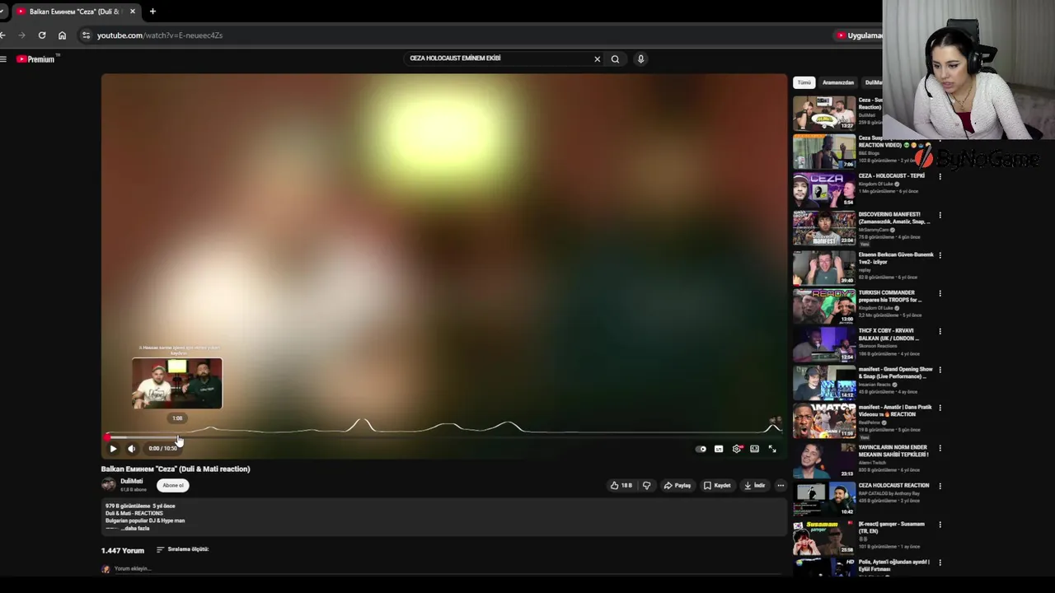Reload the page in browser
Viewport: 1055px width, 593px height.
[x=42, y=35]
